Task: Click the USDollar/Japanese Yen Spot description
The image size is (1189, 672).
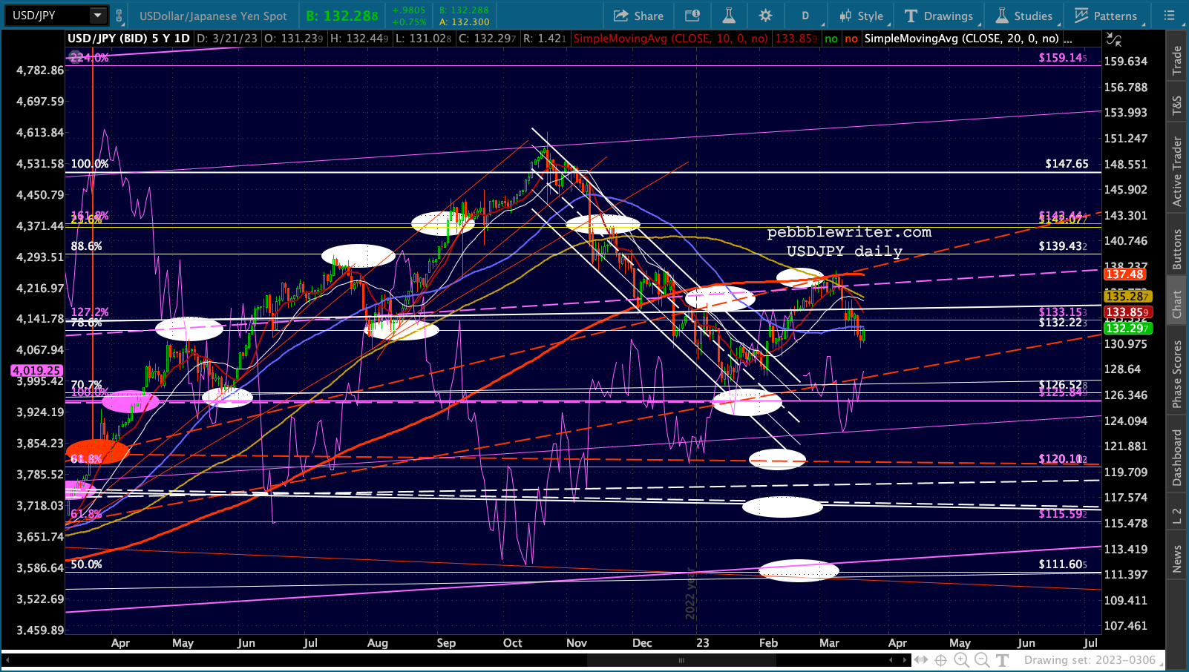Action: [x=213, y=16]
